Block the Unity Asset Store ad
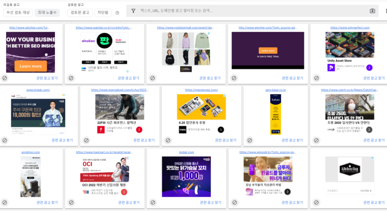387x211 pixels. (316, 78)
